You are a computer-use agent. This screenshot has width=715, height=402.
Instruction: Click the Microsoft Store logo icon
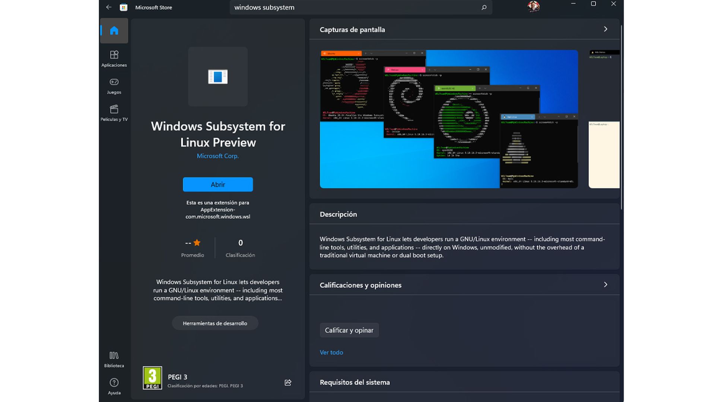tap(124, 7)
